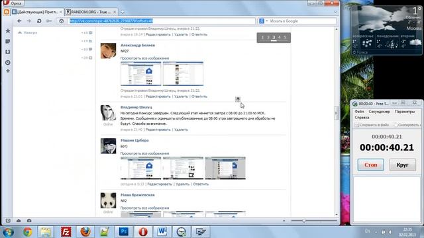Open Мааня Цубера's profile name link
The image size is (424, 238).
134,140
